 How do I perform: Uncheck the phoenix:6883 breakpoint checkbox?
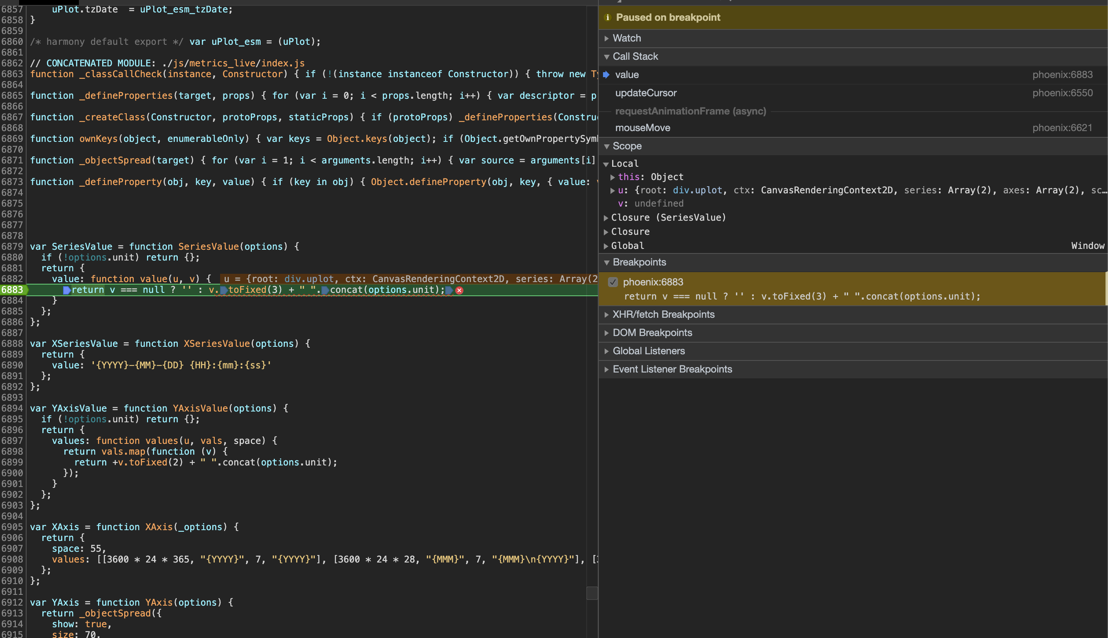[x=613, y=282]
